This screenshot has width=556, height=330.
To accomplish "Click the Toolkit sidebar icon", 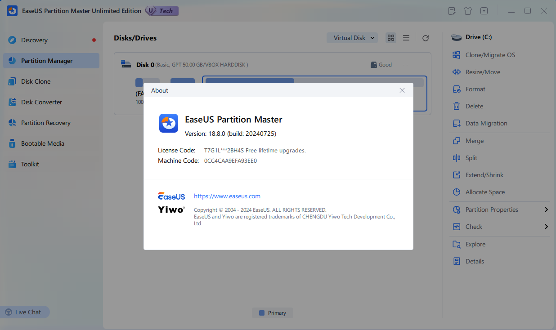I will (12, 164).
